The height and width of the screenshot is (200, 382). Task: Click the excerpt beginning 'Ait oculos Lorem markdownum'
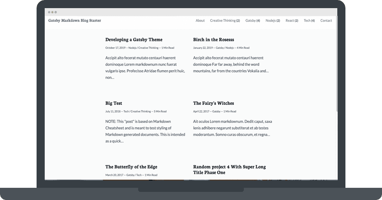click(x=233, y=128)
